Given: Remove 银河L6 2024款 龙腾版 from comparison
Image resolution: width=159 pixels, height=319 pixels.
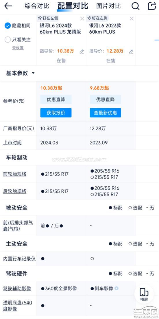Looking at the screenshot, I should (x=82, y=19).
